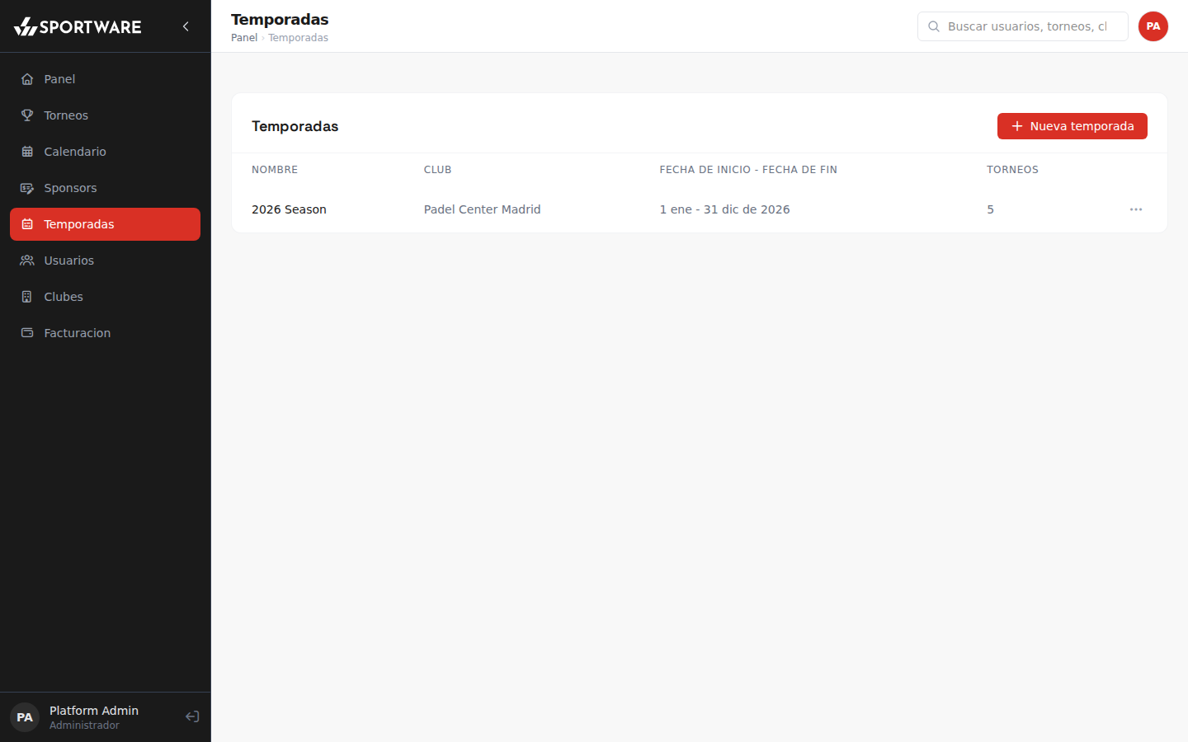Click the Temporadas breadcrumb text
Screen dimensions: 1188x742
coord(298,38)
